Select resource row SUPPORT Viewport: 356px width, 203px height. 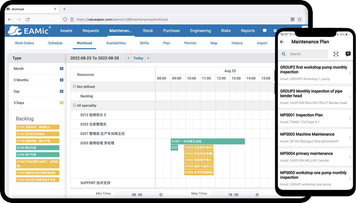[x=113, y=183]
